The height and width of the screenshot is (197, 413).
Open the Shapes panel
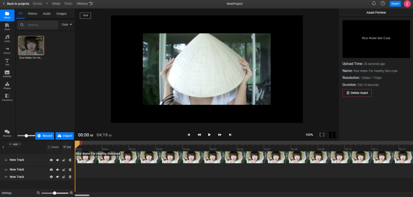[7, 86]
